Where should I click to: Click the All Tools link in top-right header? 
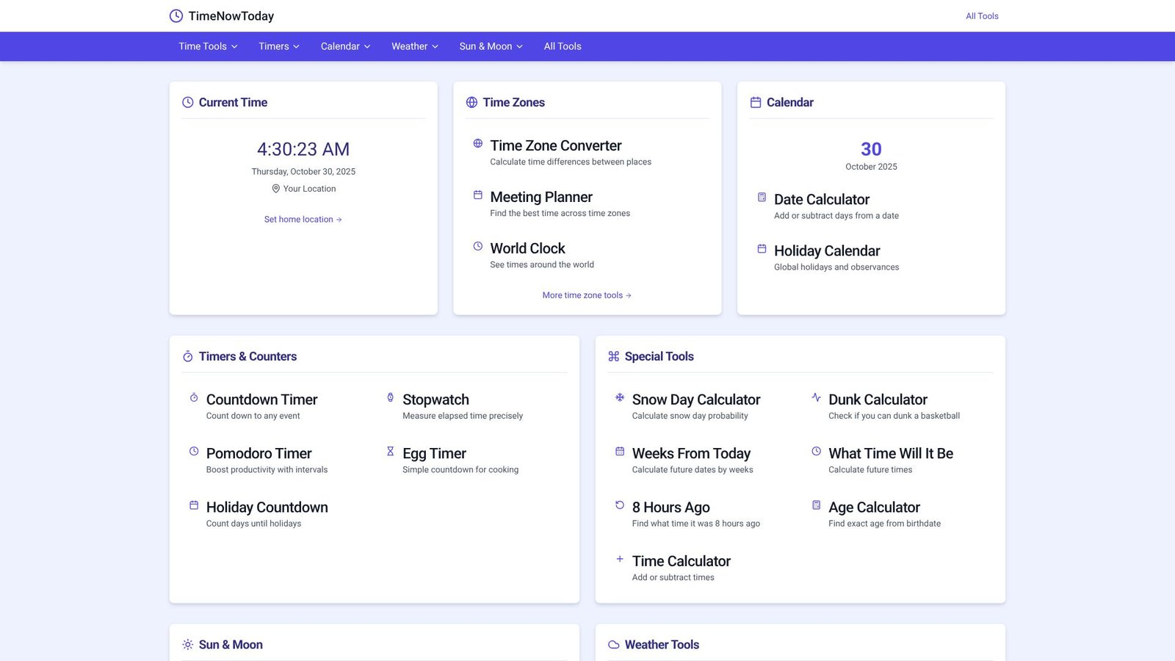click(x=982, y=16)
